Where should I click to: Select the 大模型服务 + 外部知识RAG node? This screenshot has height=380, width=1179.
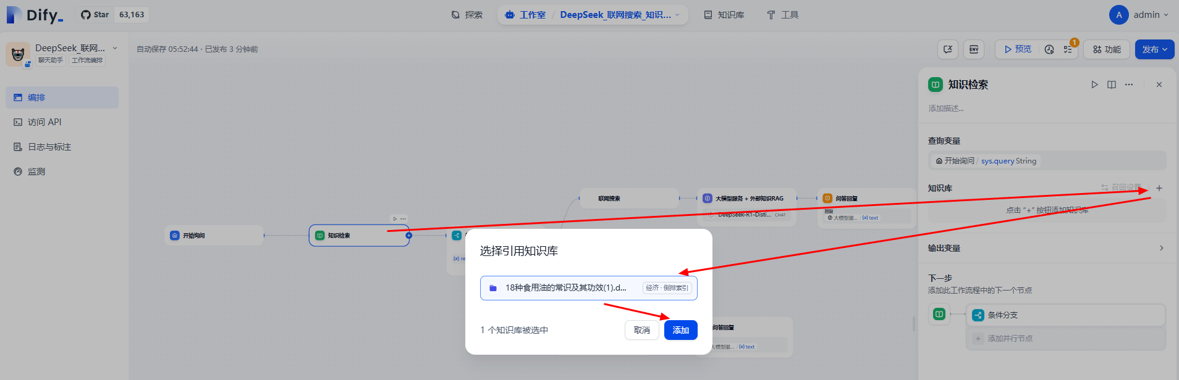pyautogui.click(x=746, y=206)
